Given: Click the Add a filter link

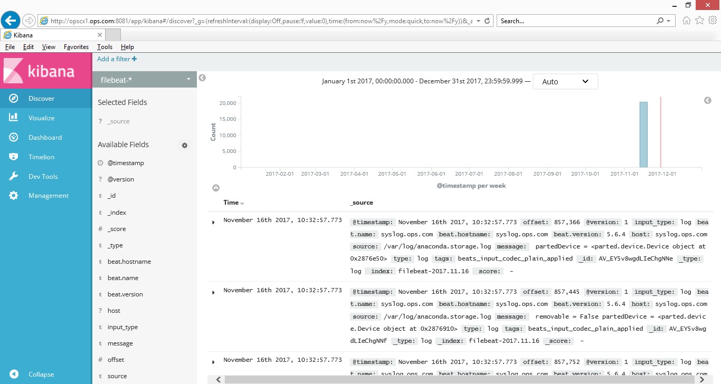Looking at the screenshot, I should coord(117,59).
